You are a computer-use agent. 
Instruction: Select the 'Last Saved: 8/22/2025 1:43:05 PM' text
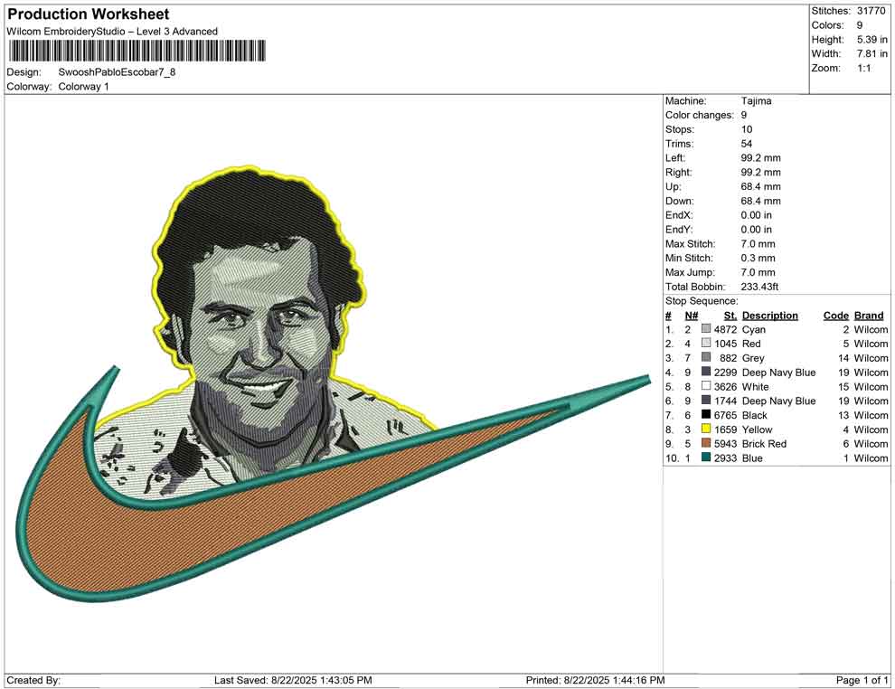(294, 680)
